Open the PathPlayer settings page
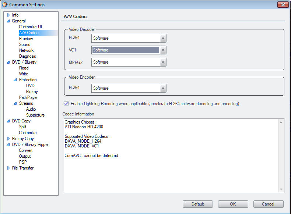This screenshot has width=291, height=214. [x=28, y=97]
